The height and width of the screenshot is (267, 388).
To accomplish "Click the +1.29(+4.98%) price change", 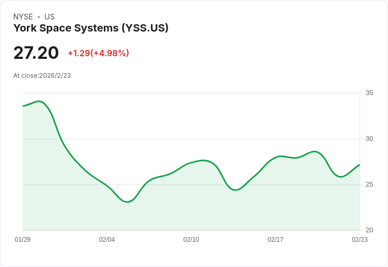I will pos(98,53).
